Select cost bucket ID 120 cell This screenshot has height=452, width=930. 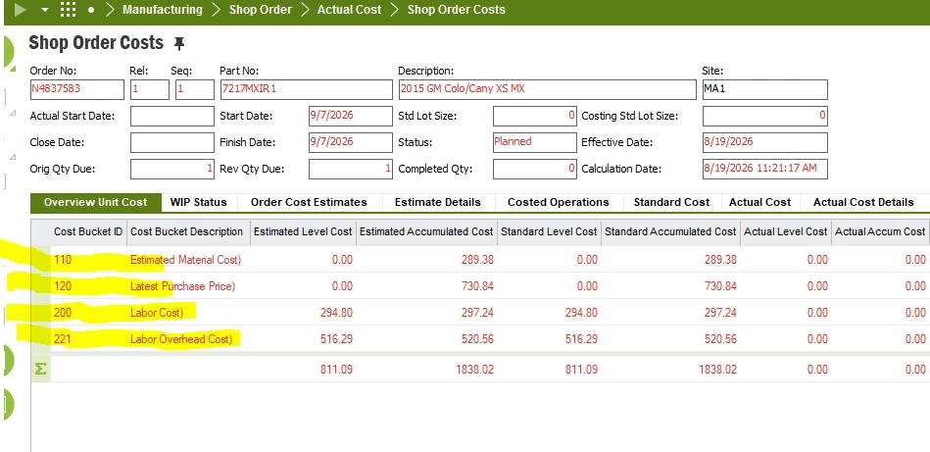coord(88,286)
